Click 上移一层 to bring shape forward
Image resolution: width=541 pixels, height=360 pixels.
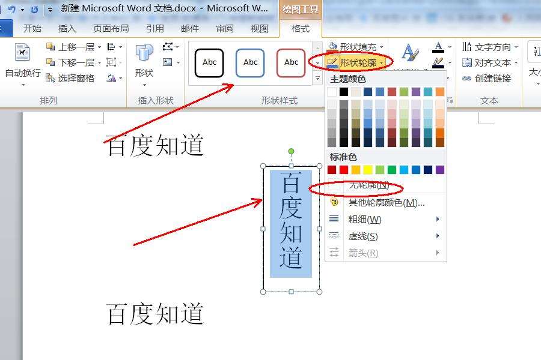(71, 47)
